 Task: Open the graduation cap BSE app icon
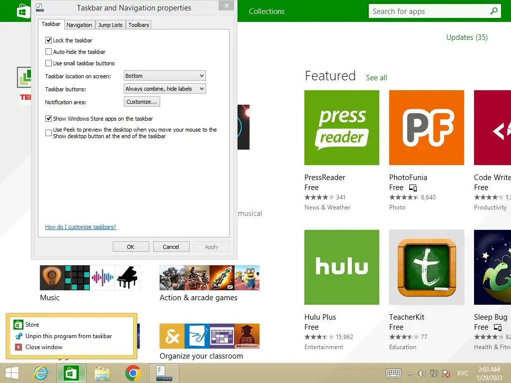pos(248,336)
